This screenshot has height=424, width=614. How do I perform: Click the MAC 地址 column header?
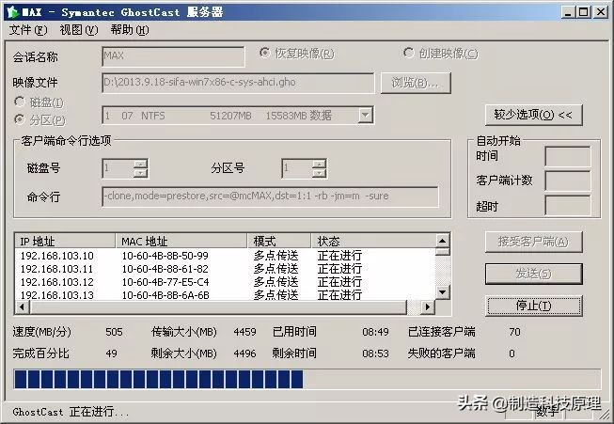coord(181,241)
